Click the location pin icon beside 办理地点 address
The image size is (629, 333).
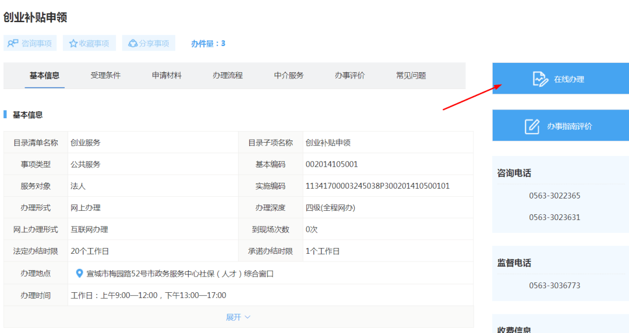[x=79, y=274]
